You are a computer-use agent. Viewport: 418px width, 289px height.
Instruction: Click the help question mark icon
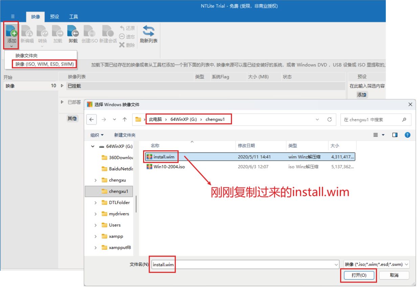[408, 135]
